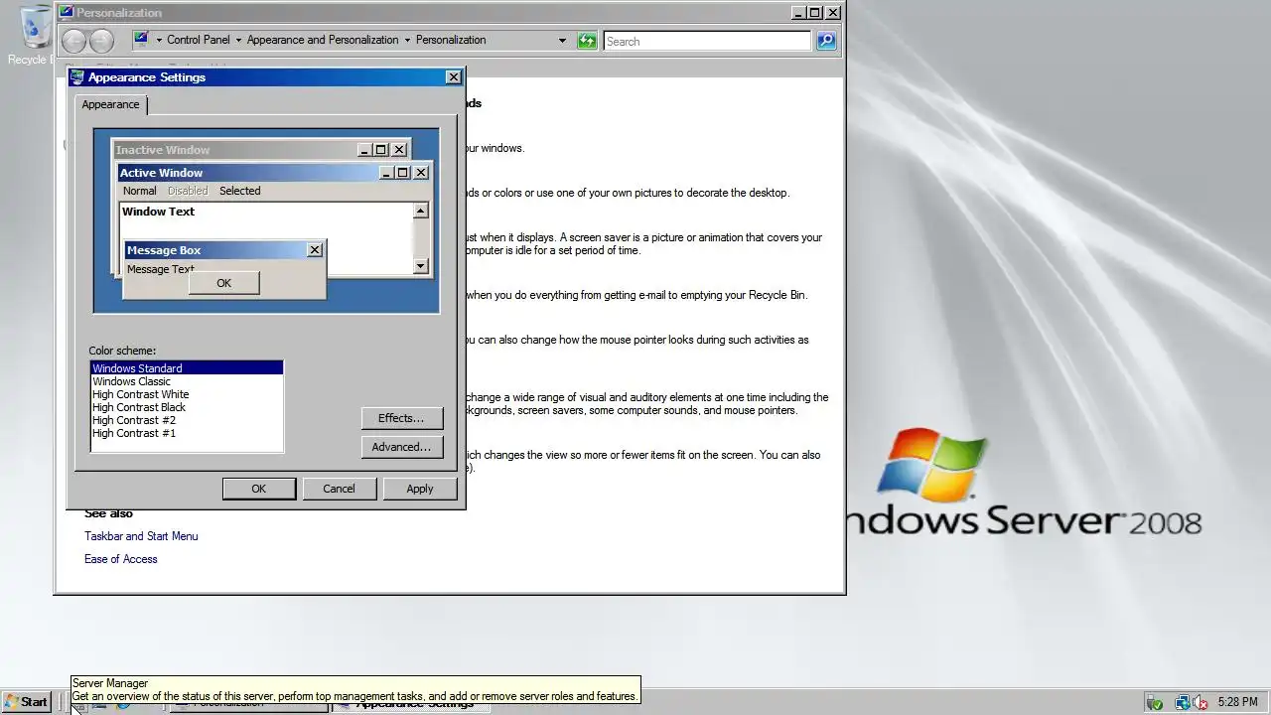Select the Appearance tab
Image resolution: width=1271 pixels, height=715 pixels.
[110, 104]
